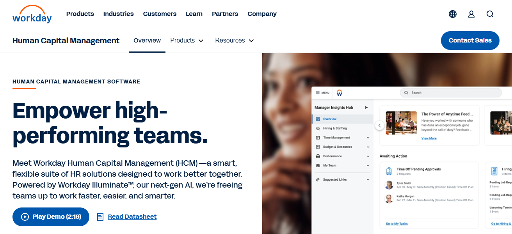
Task: Click the hamburger MENU icon in demo
Action: (x=318, y=93)
